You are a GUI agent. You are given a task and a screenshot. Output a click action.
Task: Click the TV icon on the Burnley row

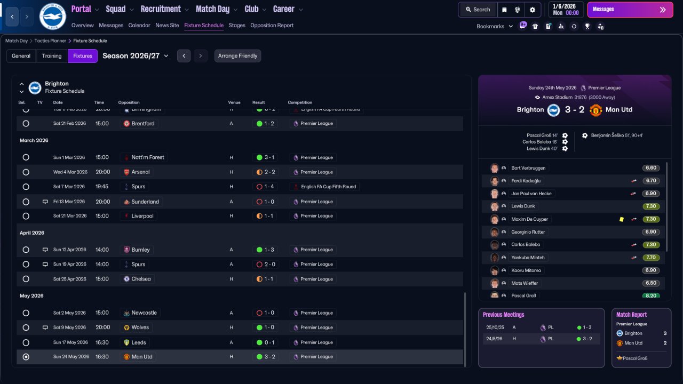click(x=45, y=250)
